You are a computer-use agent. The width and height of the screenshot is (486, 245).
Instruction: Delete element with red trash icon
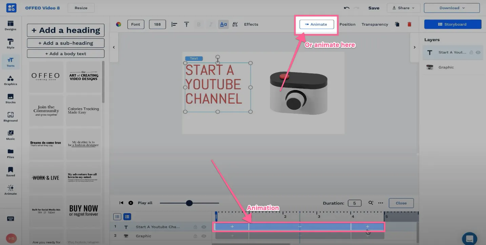[x=409, y=24]
